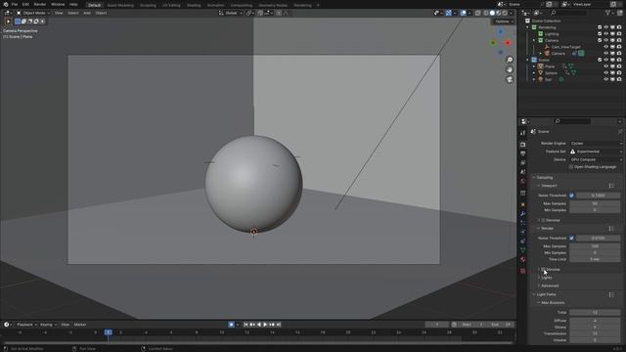The height and width of the screenshot is (352, 626).
Task: Open the viewport Object menu
Action: 101,13
